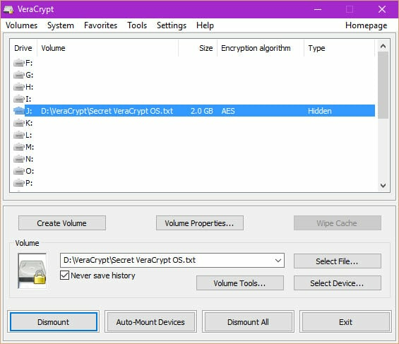
Task: Select the G: drive slot icon
Action: [18, 75]
